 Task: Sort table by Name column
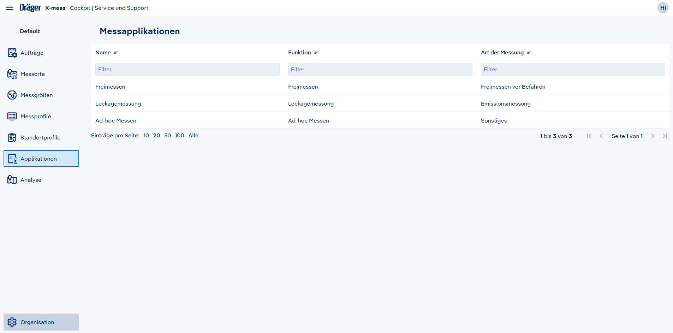pyautogui.click(x=116, y=52)
